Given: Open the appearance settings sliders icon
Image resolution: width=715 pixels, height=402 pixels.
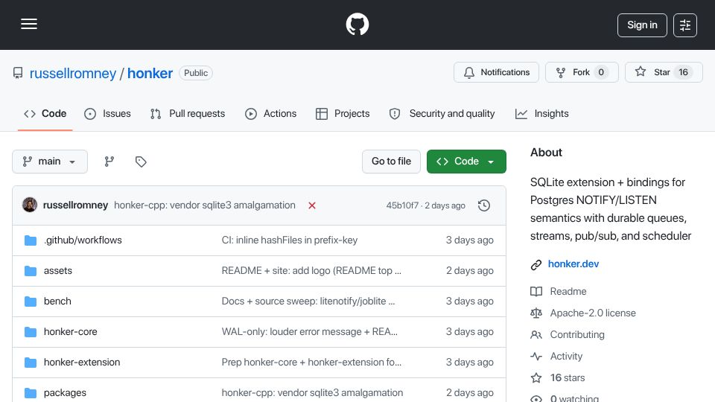Looking at the screenshot, I should click(x=685, y=25).
